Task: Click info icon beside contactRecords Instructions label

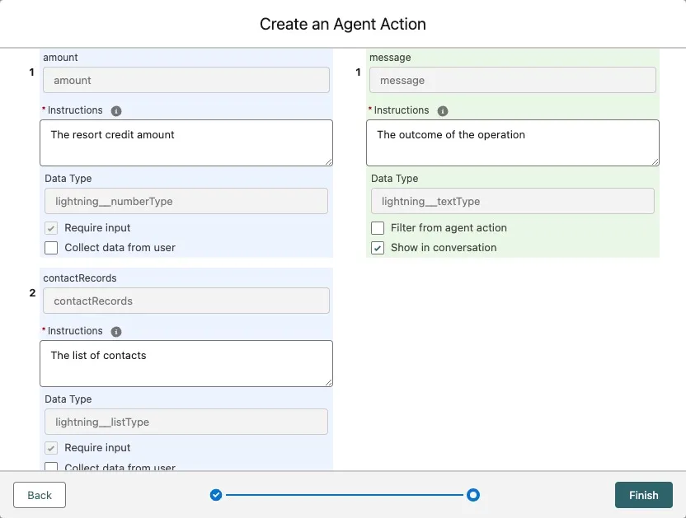Action: 116,331
